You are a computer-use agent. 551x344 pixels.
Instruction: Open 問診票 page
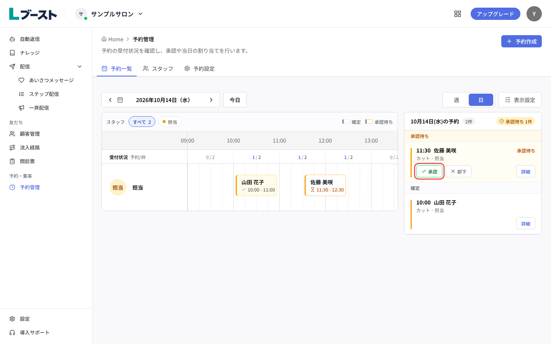[46, 161]
